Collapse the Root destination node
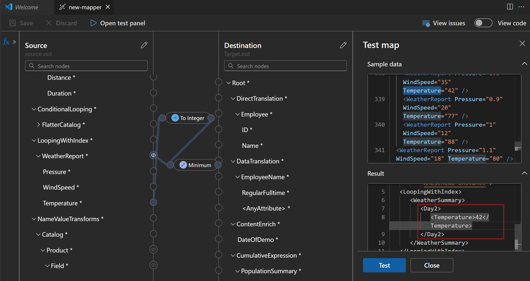This screenshot has height=281, width=530. 229,83
